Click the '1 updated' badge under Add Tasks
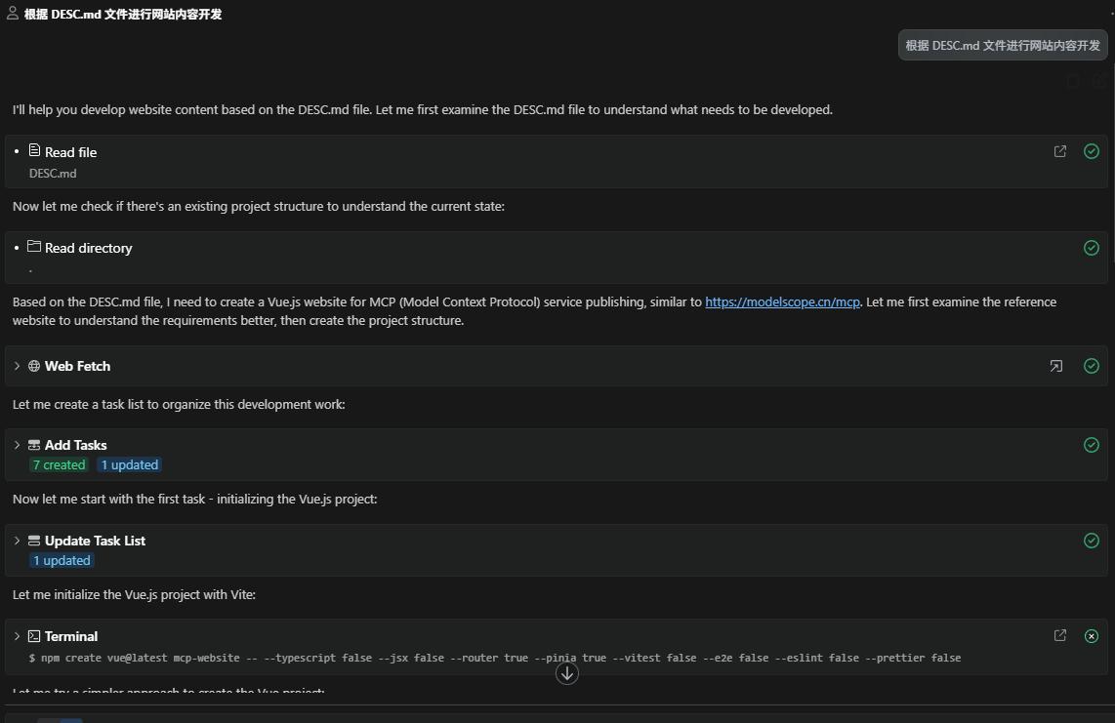This screenshot has width=1115, height=723. pyautogui.click(x=129, y=465)
